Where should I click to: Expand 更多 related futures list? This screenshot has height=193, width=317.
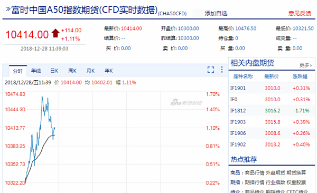pos(306,65)
